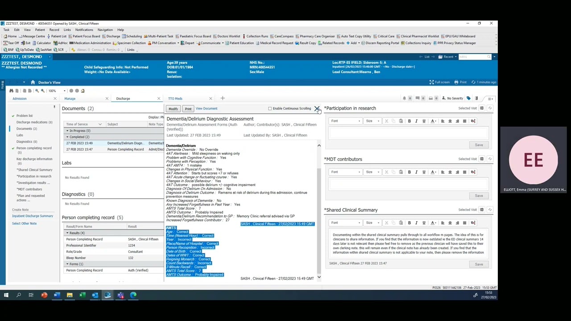The height and width of the screenshot is (321, 571).
Task: Open the Patient List toolbar item
Action: click(x=56, y=36)
